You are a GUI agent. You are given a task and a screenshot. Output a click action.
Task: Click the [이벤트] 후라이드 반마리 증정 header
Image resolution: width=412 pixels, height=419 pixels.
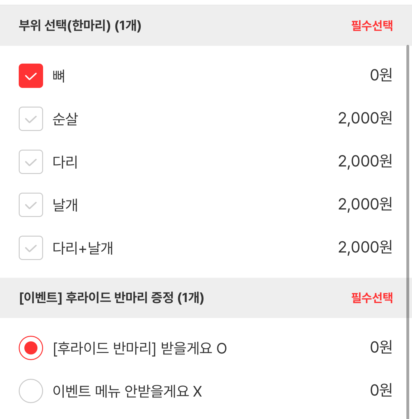click(112, 298)
